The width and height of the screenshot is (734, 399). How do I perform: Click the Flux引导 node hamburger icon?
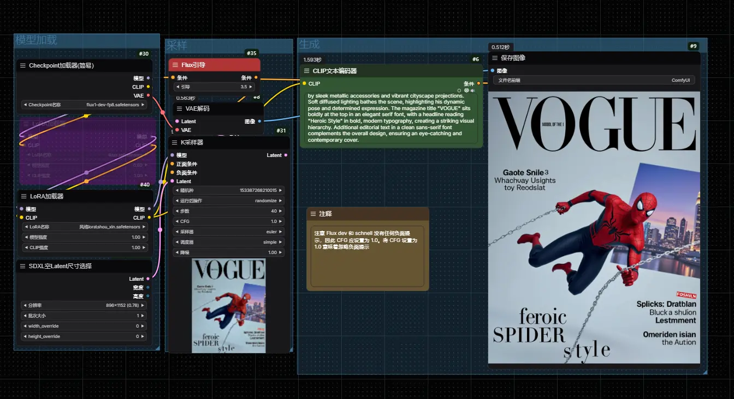coord(176,65)
